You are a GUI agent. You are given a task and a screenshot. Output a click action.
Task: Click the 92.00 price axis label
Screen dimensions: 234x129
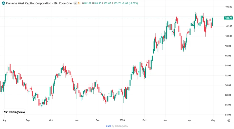click(229, 75)
